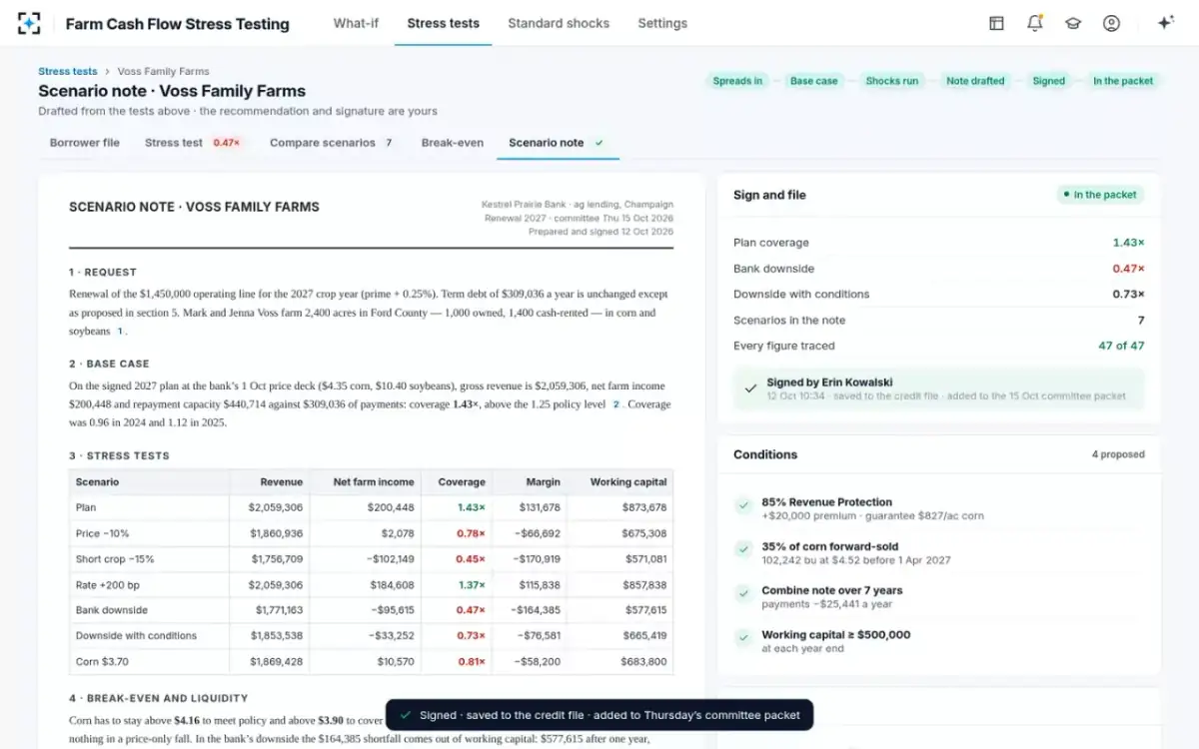Screen dimensions: 1199x749
Task: Click the Signed progress step
Action: tap(1049, 81)
